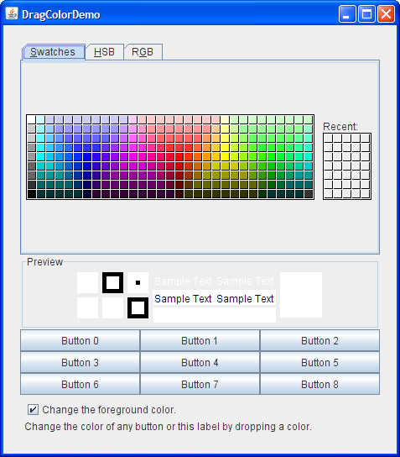Click Button 8

(x=319, y=384)
